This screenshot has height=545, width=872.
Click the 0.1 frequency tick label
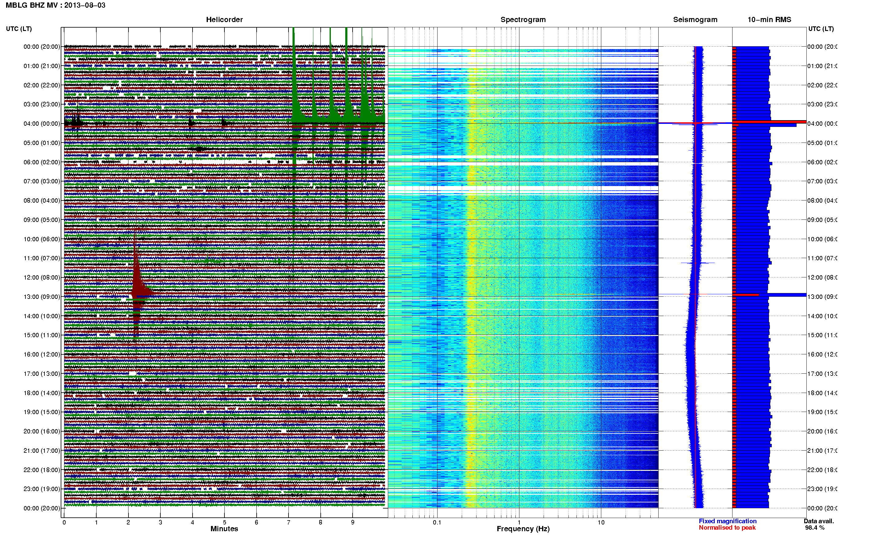pyautogui.click(x=437, y=522)
